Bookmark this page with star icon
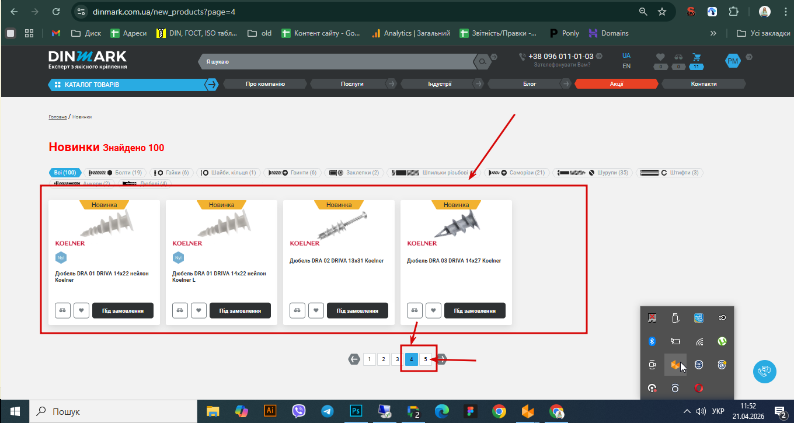The height and width of the screenshot is (423, 794). tap(662, 12)
